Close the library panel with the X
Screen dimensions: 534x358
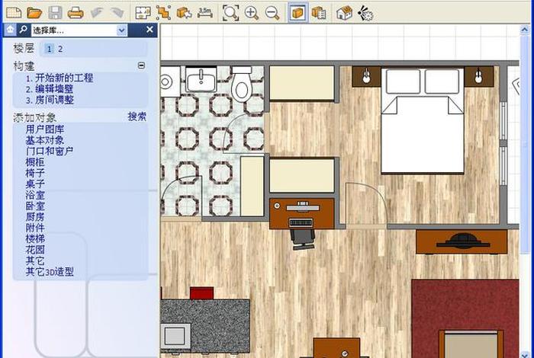click(x=150, y=30)
